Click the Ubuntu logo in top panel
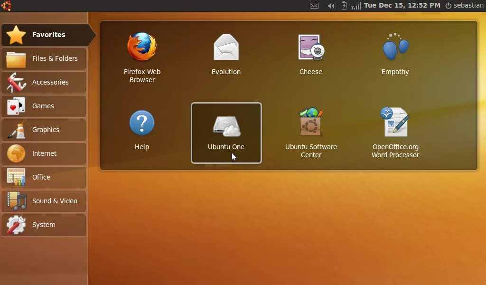Image resolution: width=486 pixels, height=285 pixels. click(x=6, y=6)
